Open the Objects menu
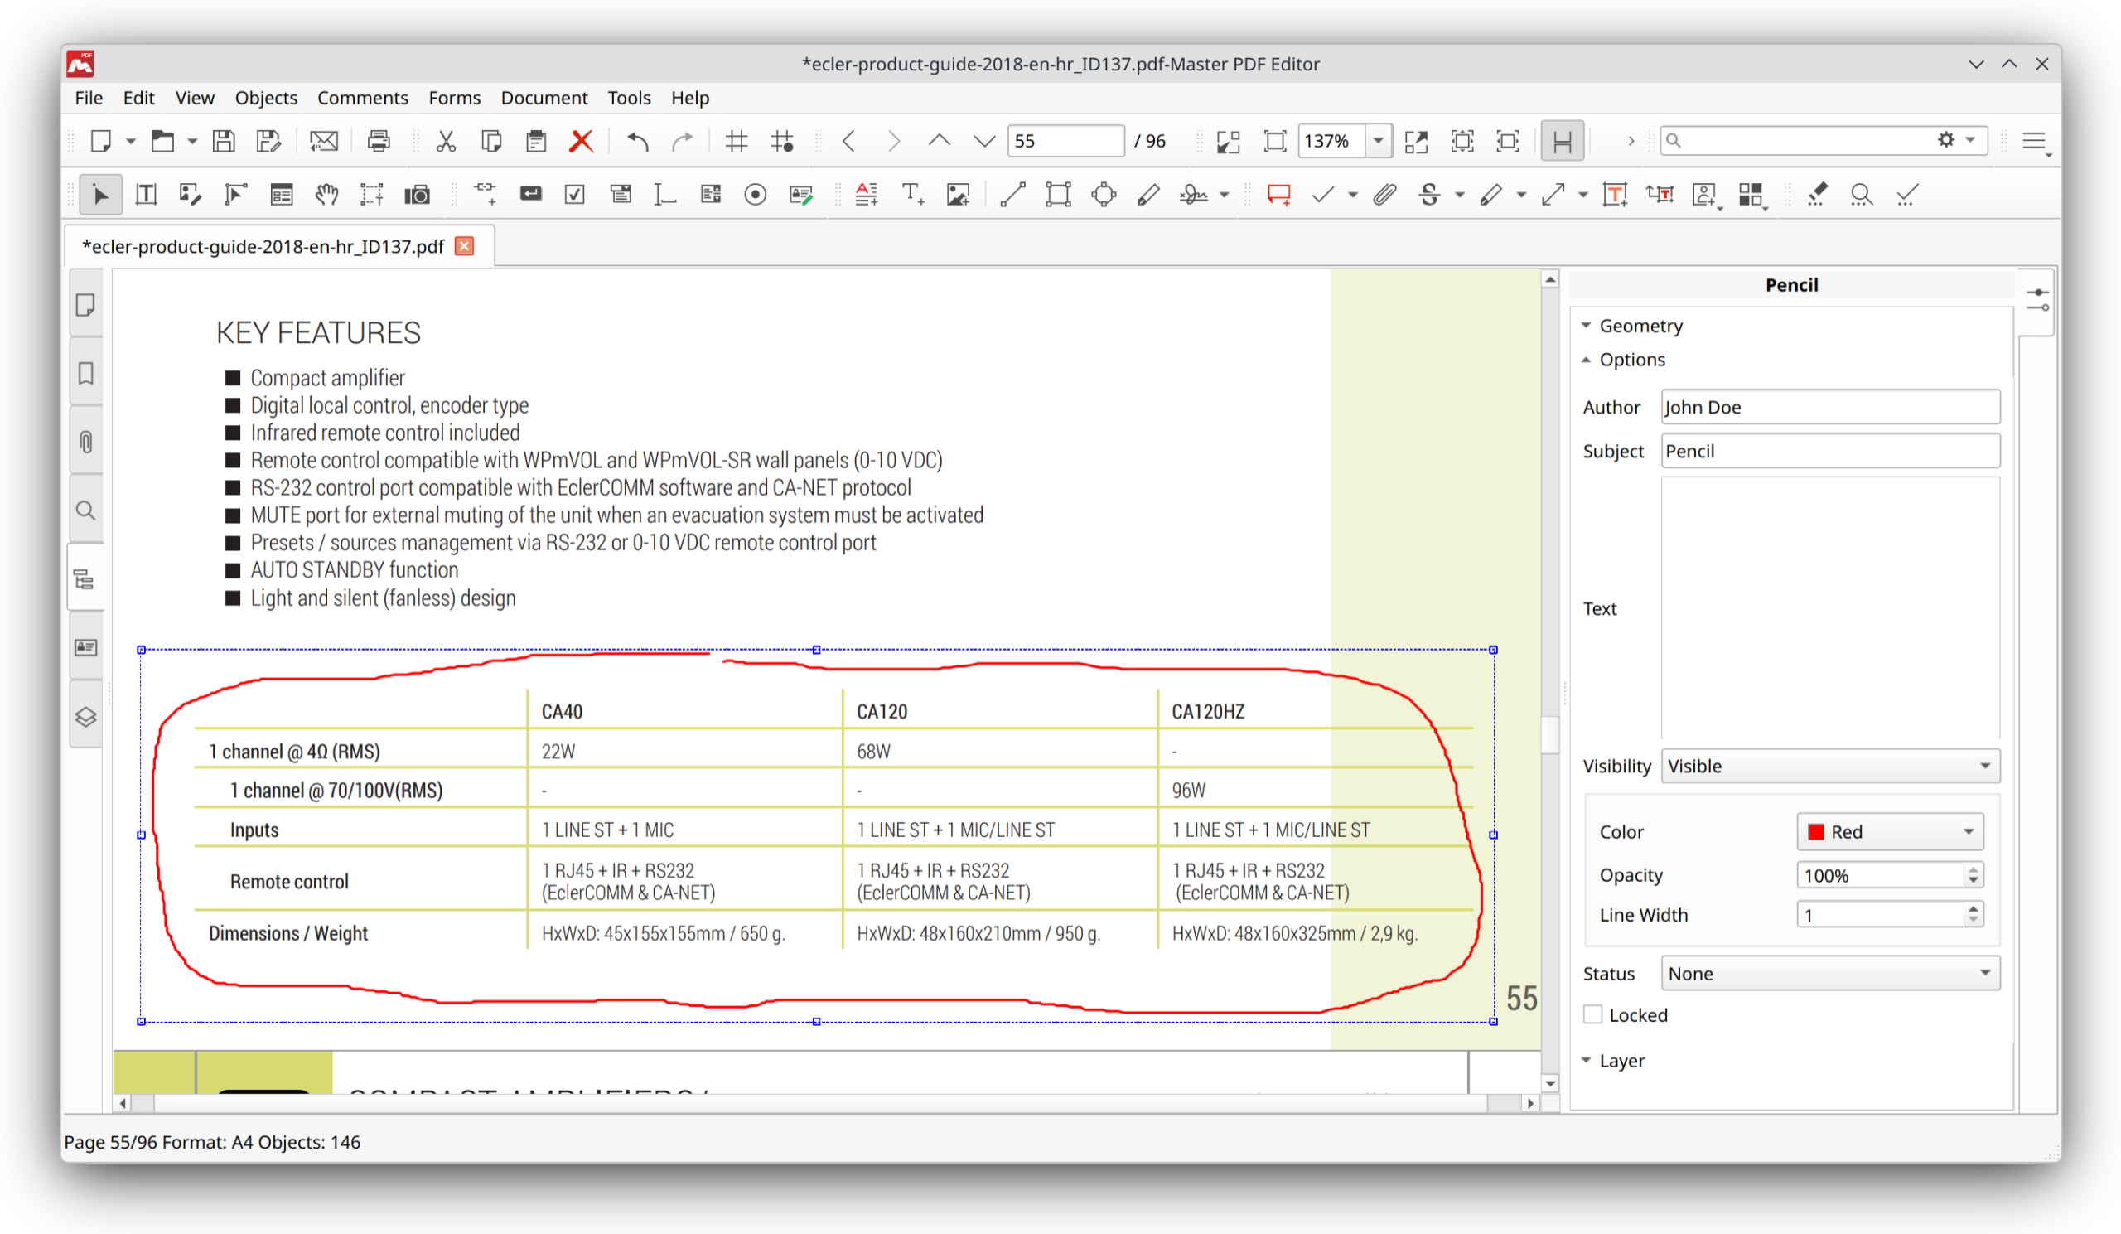2121x1234 pixels. click(266, 98)
